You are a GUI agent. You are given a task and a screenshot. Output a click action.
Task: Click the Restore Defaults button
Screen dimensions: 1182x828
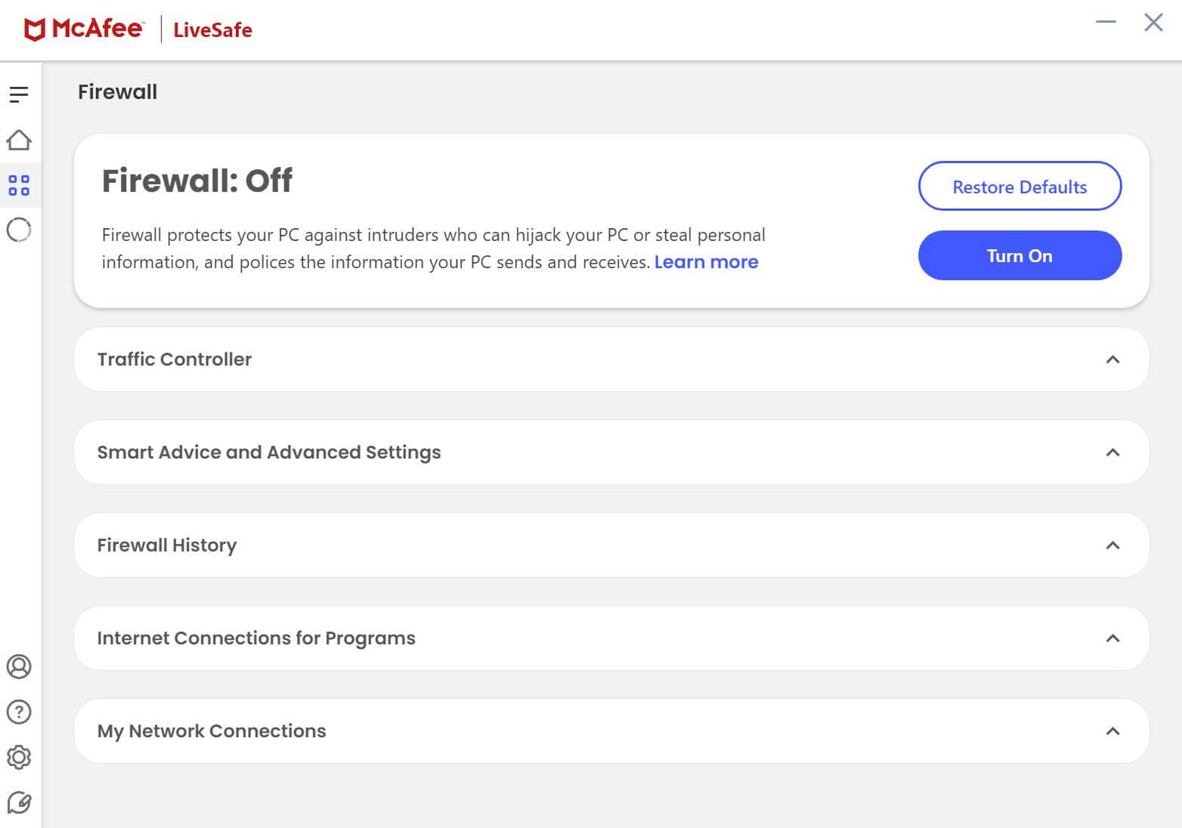[1020, 187]
